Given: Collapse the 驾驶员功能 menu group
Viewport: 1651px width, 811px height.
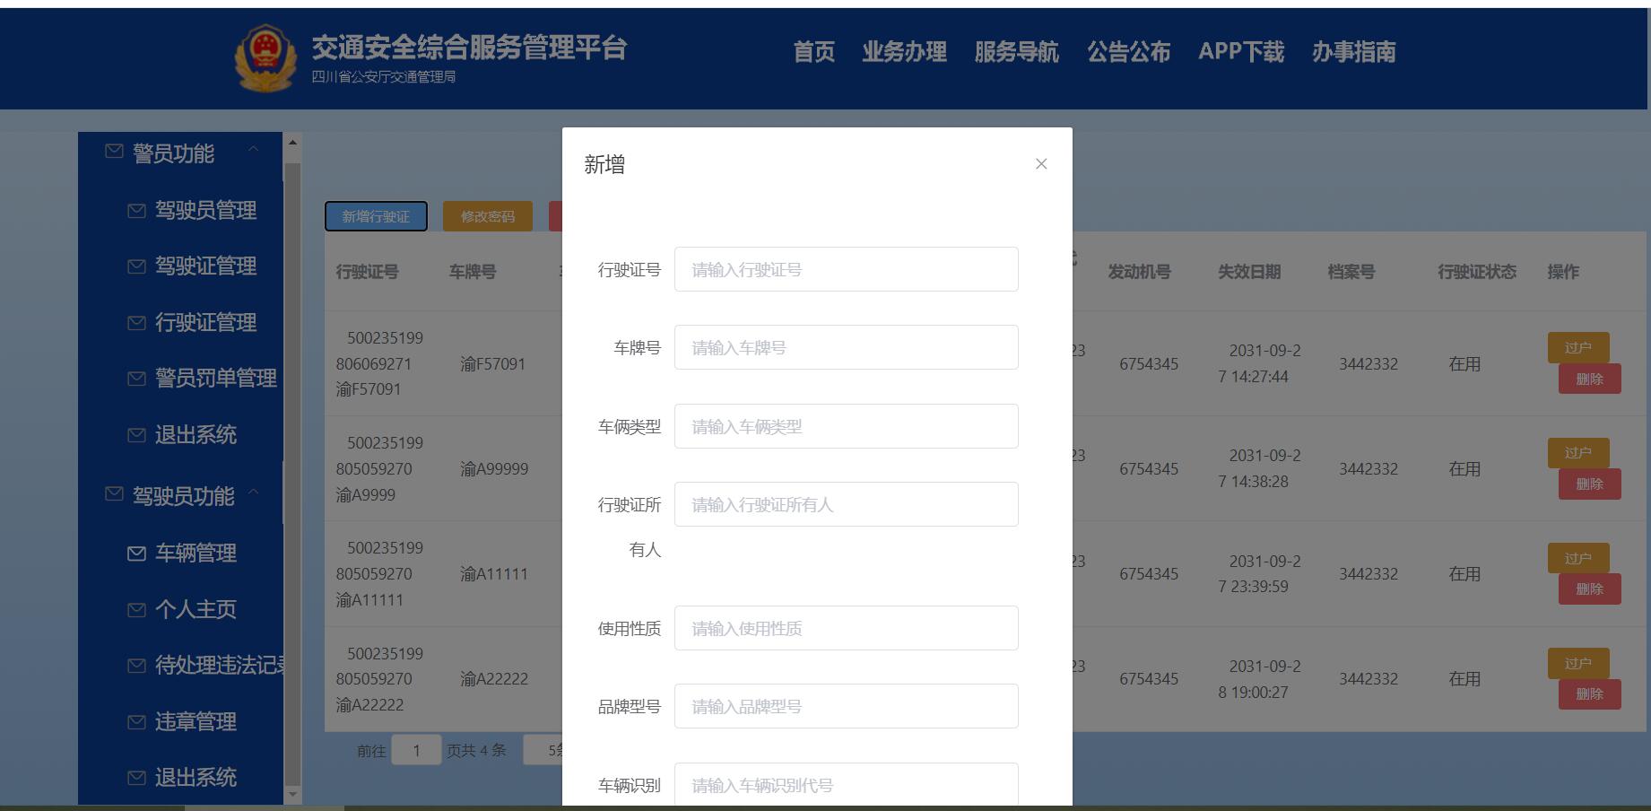Looking at the screenshot, I should (253, 493).
